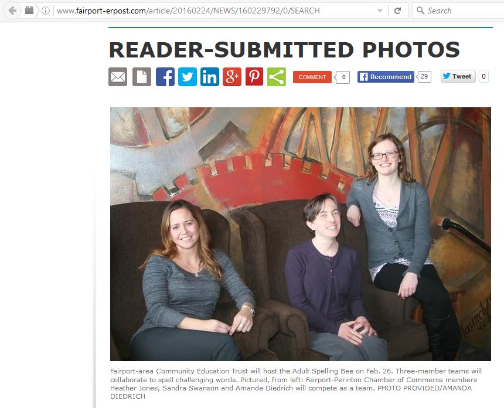Share article on Twitter icon
504x408 pixels.
[188, 77]
